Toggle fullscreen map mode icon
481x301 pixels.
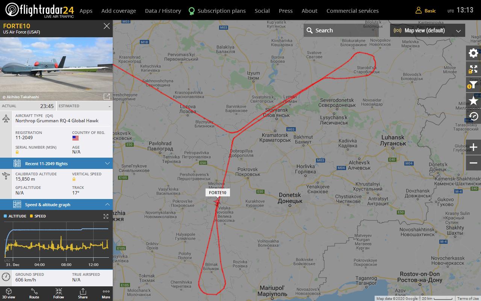pos(473,69)
